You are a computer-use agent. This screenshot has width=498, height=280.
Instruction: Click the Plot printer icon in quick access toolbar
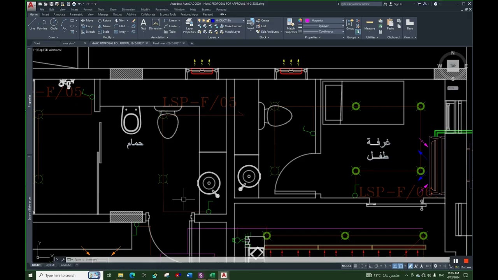[x=74, y=4]
